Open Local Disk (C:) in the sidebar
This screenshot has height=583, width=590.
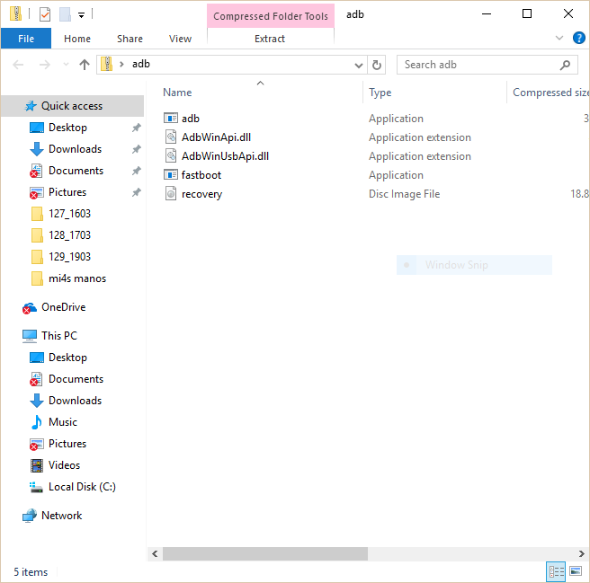(82, 487)
